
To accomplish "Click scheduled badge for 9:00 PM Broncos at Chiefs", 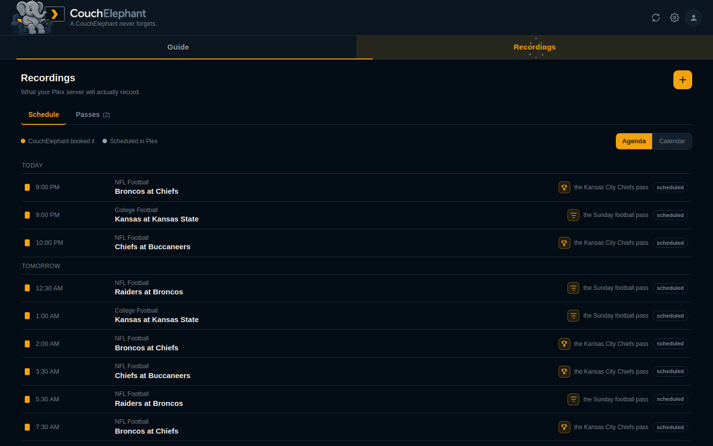I will tap(670, 187).
